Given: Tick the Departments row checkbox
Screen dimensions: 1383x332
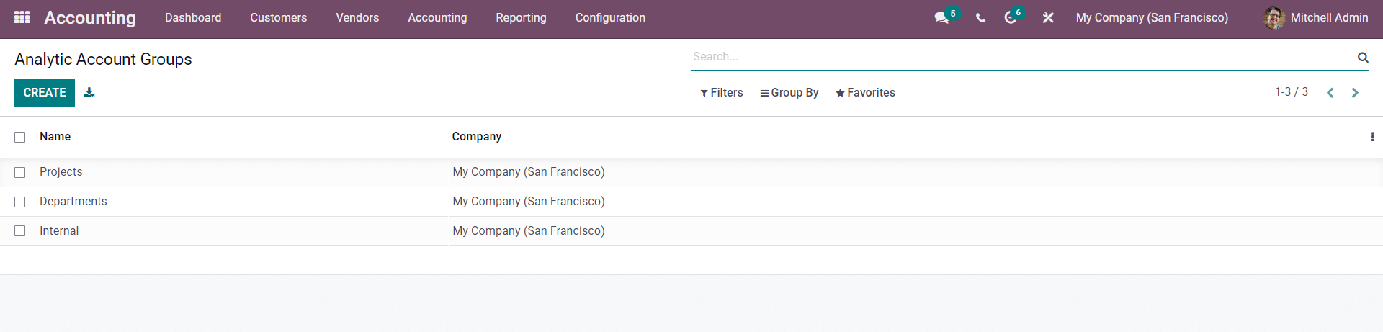Looking at the screenshot, I should (x=20, y=202).
